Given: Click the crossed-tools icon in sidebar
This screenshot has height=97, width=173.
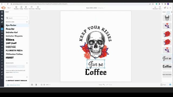Looking at the screenshot, I should click(2, 57).
